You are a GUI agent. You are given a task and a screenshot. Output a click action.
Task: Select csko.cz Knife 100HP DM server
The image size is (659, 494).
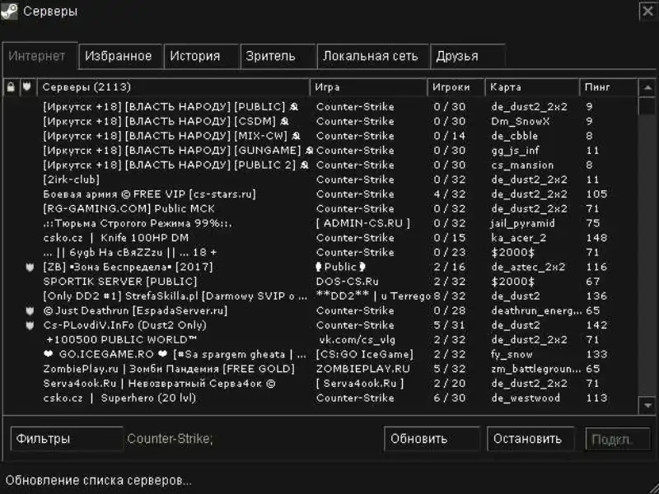tap(320, 238)
